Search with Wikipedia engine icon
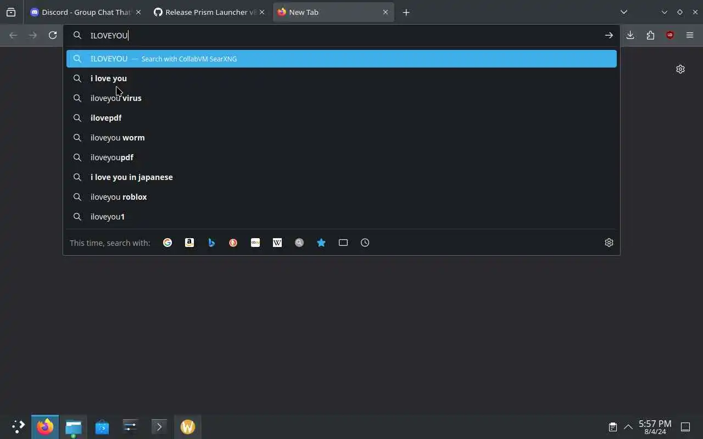This screenshot has height=439, width=703. [277, 243]
